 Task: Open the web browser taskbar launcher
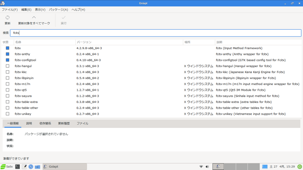pos(31,167)
